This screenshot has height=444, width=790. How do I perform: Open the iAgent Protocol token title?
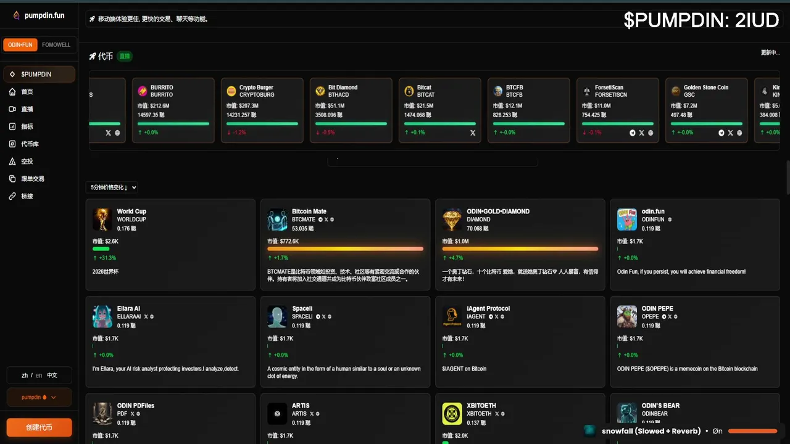pyautogui.click(x=488, y=308)
